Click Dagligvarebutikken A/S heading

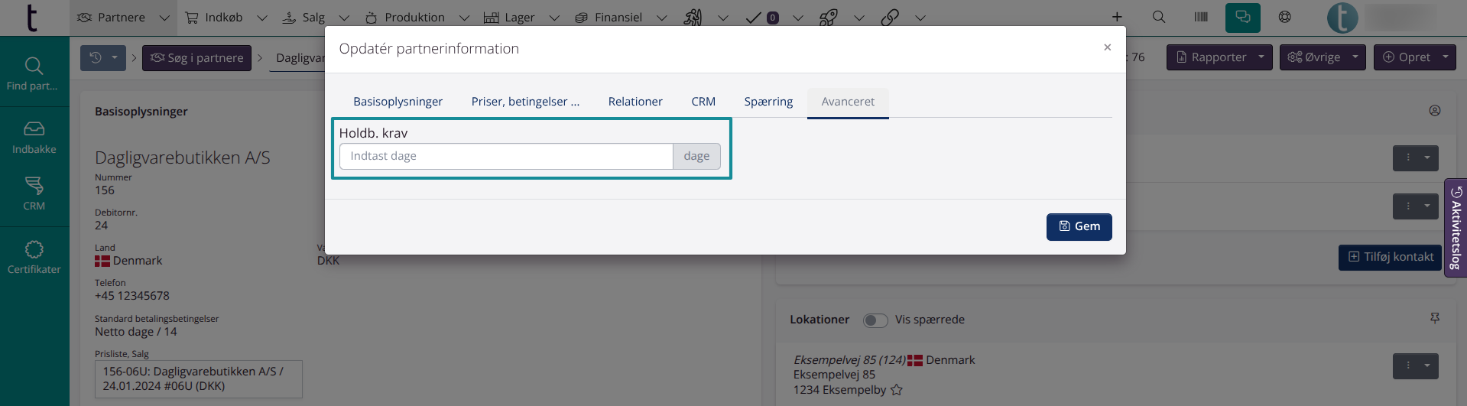183,158
